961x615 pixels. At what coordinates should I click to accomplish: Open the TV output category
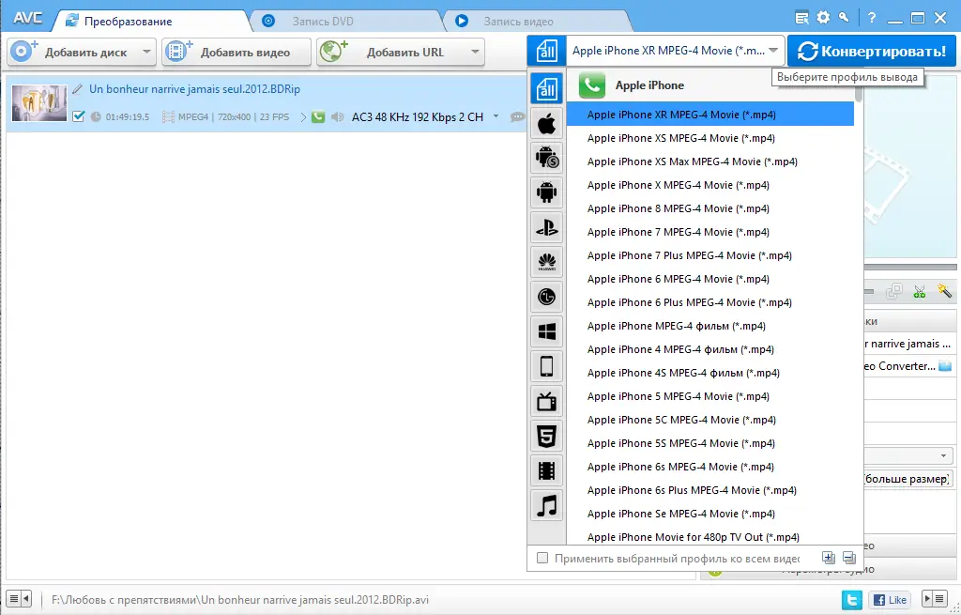pos(546,402)
